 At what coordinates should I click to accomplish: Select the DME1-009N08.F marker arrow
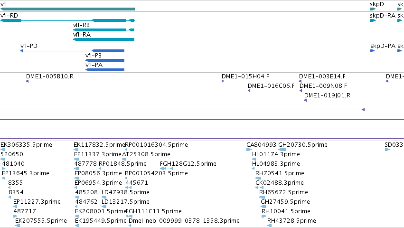(301, 91)
